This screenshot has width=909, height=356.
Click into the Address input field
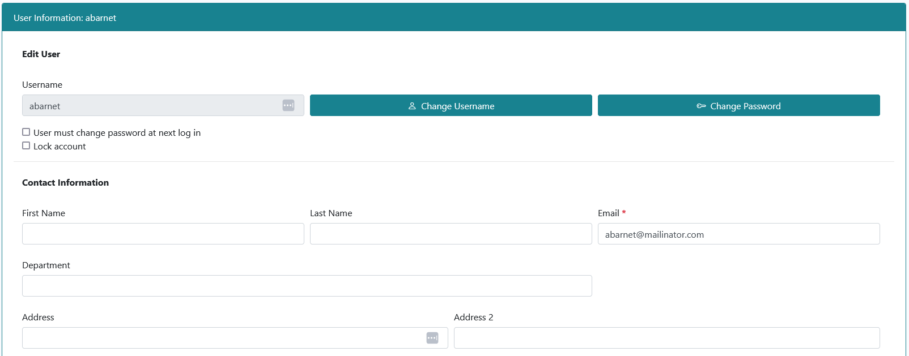(x=235, y=338)
